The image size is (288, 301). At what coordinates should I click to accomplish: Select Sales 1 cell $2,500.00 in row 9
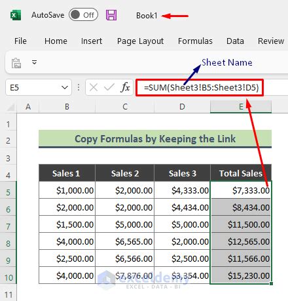point(67,258)
